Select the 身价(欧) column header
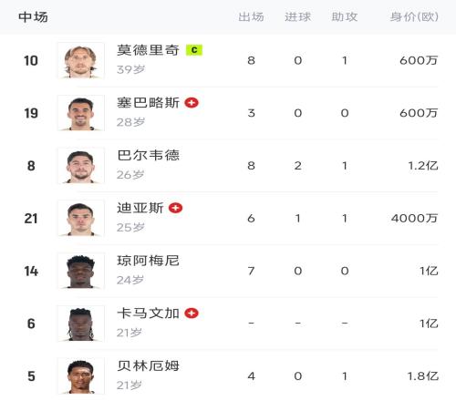The image size is (456, 401). tap(414, 16)
